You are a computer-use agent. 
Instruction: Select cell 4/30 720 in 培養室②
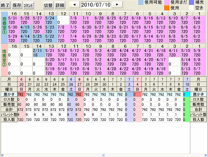(x=113, y=53)
